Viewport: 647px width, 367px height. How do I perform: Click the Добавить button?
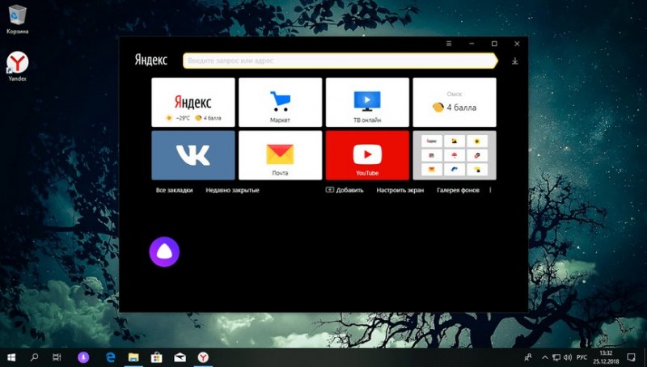point(345,190)
